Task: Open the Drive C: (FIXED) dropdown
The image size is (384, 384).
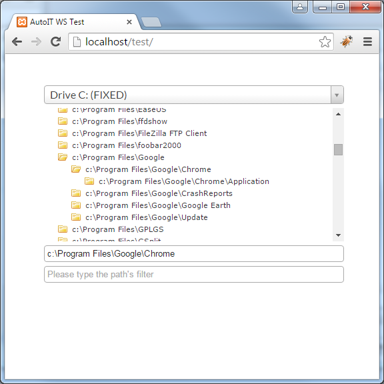Action: click(x=194, y=95)
